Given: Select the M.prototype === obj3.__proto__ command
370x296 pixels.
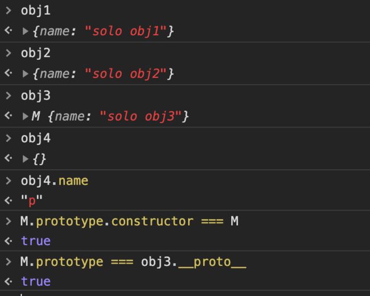Looking at the screenshot, I should pos(133,262).
